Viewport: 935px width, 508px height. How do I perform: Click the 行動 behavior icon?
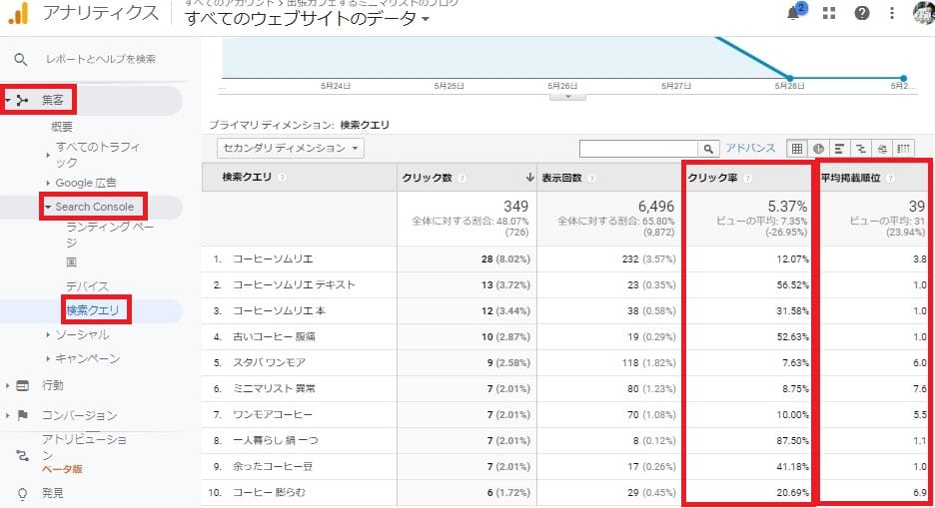coord(22,386)
